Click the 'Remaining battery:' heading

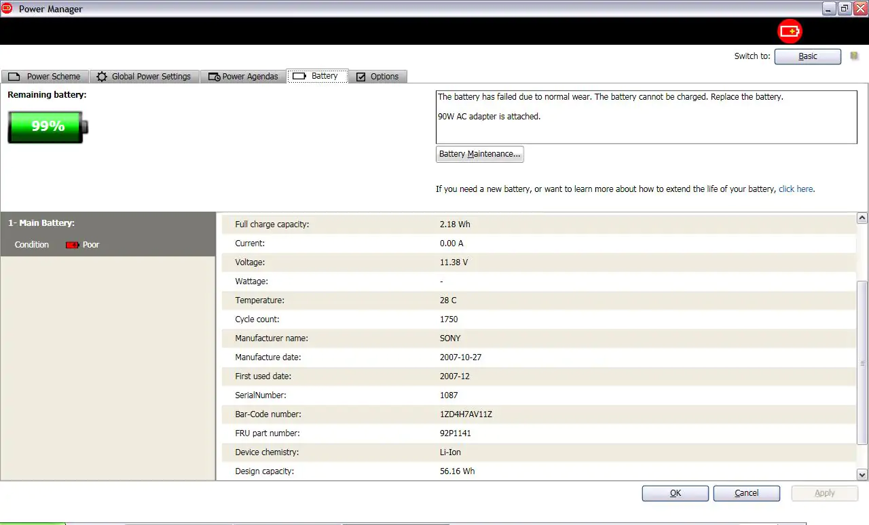click(x=47, y=95)
